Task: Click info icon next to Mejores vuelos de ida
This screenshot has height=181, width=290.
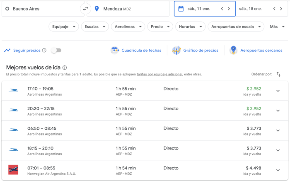Action: click(x=65, y=68)
